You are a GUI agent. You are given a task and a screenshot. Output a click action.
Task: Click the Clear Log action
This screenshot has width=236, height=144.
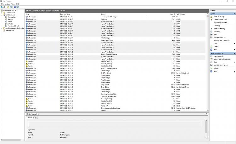tap(217, 26)
